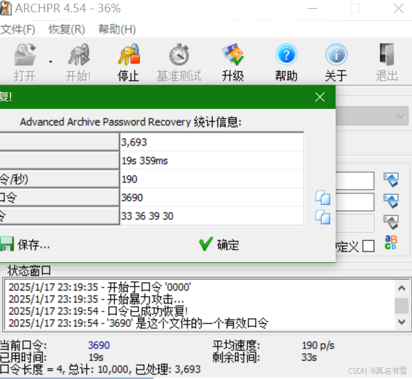Click the average speed value 190 in dialog
412x379 pixels.
[212, 179]
